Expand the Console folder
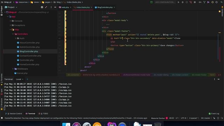224x126 pixels. pos(10,21)
